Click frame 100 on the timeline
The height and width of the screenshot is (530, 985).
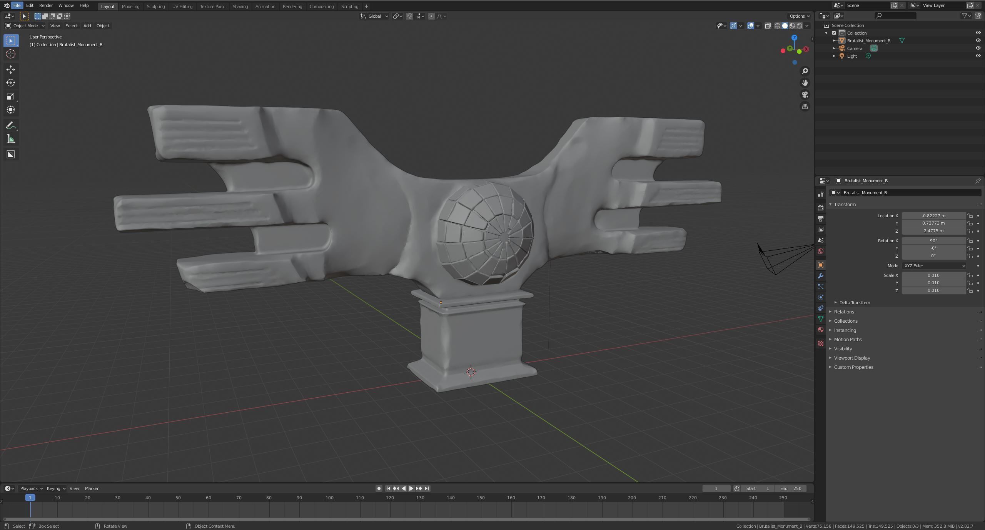(x=329, y=498)
